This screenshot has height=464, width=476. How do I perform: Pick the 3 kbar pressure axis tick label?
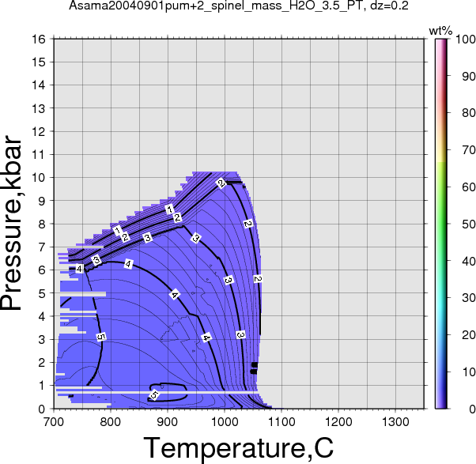[42, 340]
